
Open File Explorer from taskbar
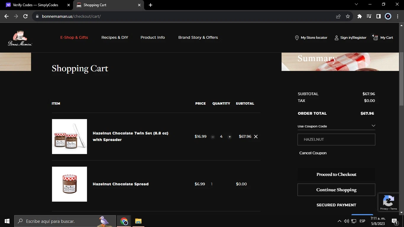point(138,221)
